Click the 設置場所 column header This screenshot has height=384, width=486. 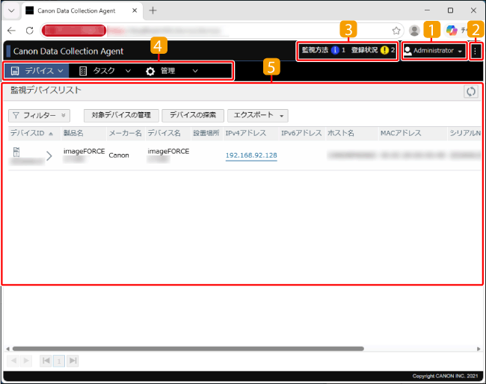pyautogui.click(x=206, y=133)
